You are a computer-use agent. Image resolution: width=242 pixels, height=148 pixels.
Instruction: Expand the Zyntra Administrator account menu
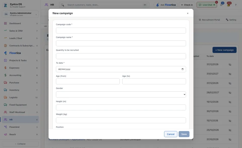click(x=20, y=14)
